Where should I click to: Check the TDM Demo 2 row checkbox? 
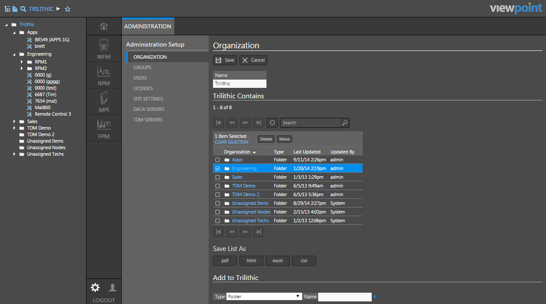(218, 194)
